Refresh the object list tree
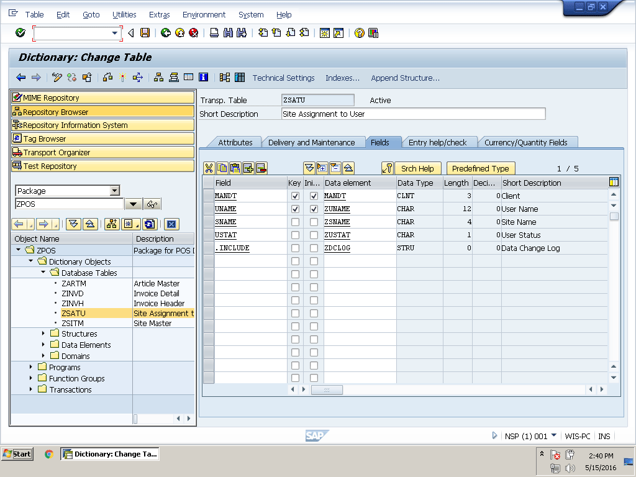Image resolution: width=636 pixels, height=477 pixels. coord(149,224)
